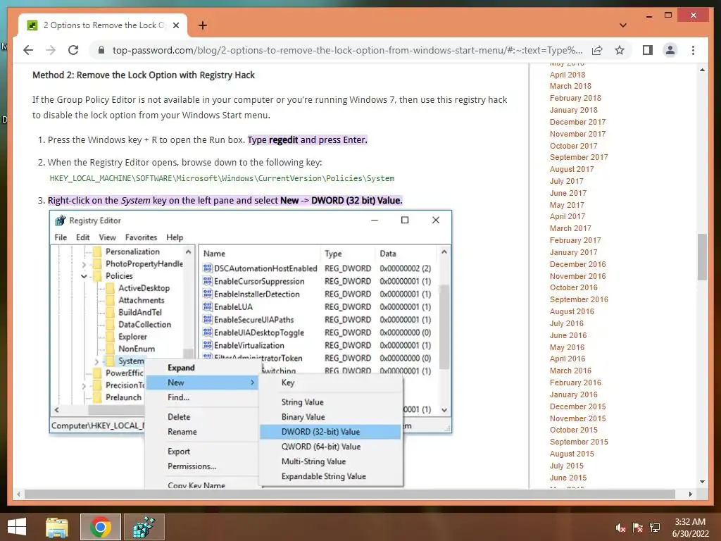Open the August 2015 archive link
The image size is (721, 541).
[x=572, y=454]
